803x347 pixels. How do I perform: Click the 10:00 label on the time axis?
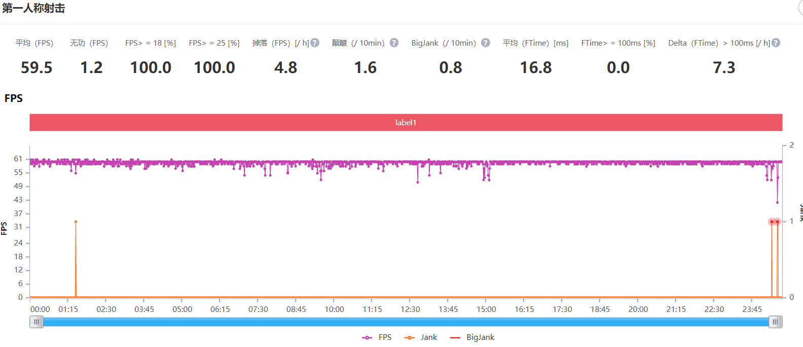334,309
